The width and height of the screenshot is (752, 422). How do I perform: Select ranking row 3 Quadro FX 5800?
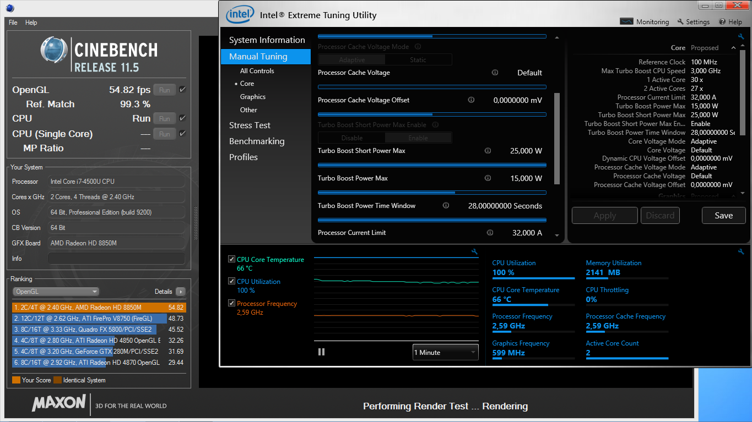[99, 330]
